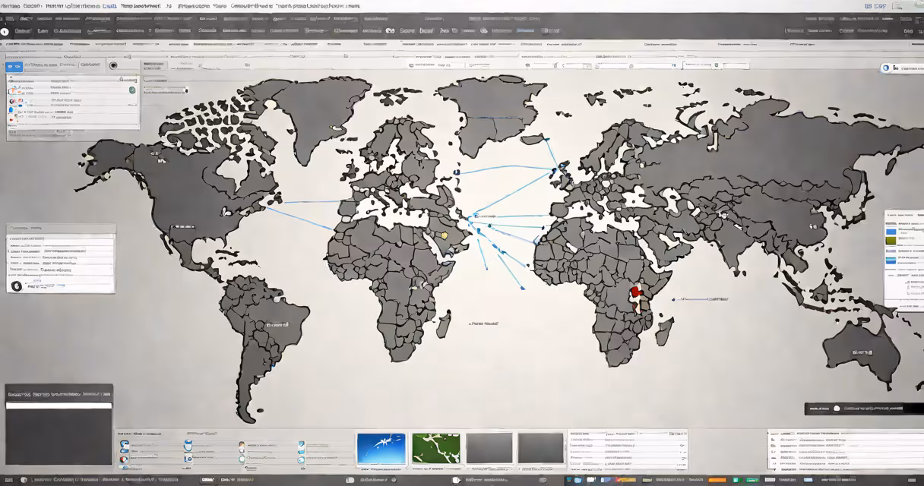The image size is (924, 486).
Task: Click the yellow marker near the Red Sea
Action: 445,235
